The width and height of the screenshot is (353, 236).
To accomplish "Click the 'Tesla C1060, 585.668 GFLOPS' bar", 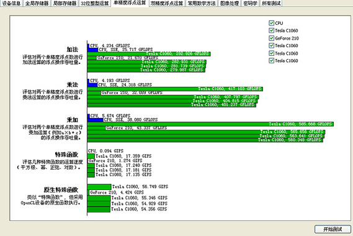I will pyautogui.click(x=210, y=124).
